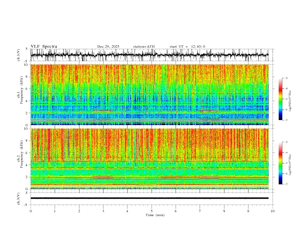Click time axis tick label '3'
The width and height of the screenshot is (307, 237).
point(103,211)
